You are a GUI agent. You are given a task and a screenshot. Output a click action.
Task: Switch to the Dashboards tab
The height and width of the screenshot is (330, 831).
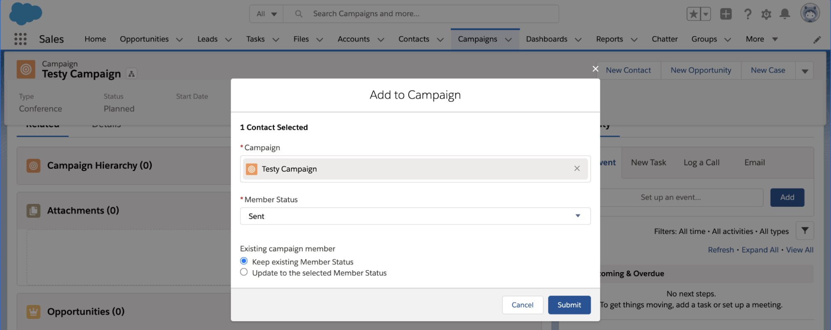coord(546,39)
